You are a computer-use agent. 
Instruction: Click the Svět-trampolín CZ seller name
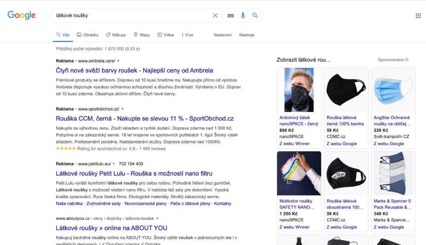click(391, 136)
